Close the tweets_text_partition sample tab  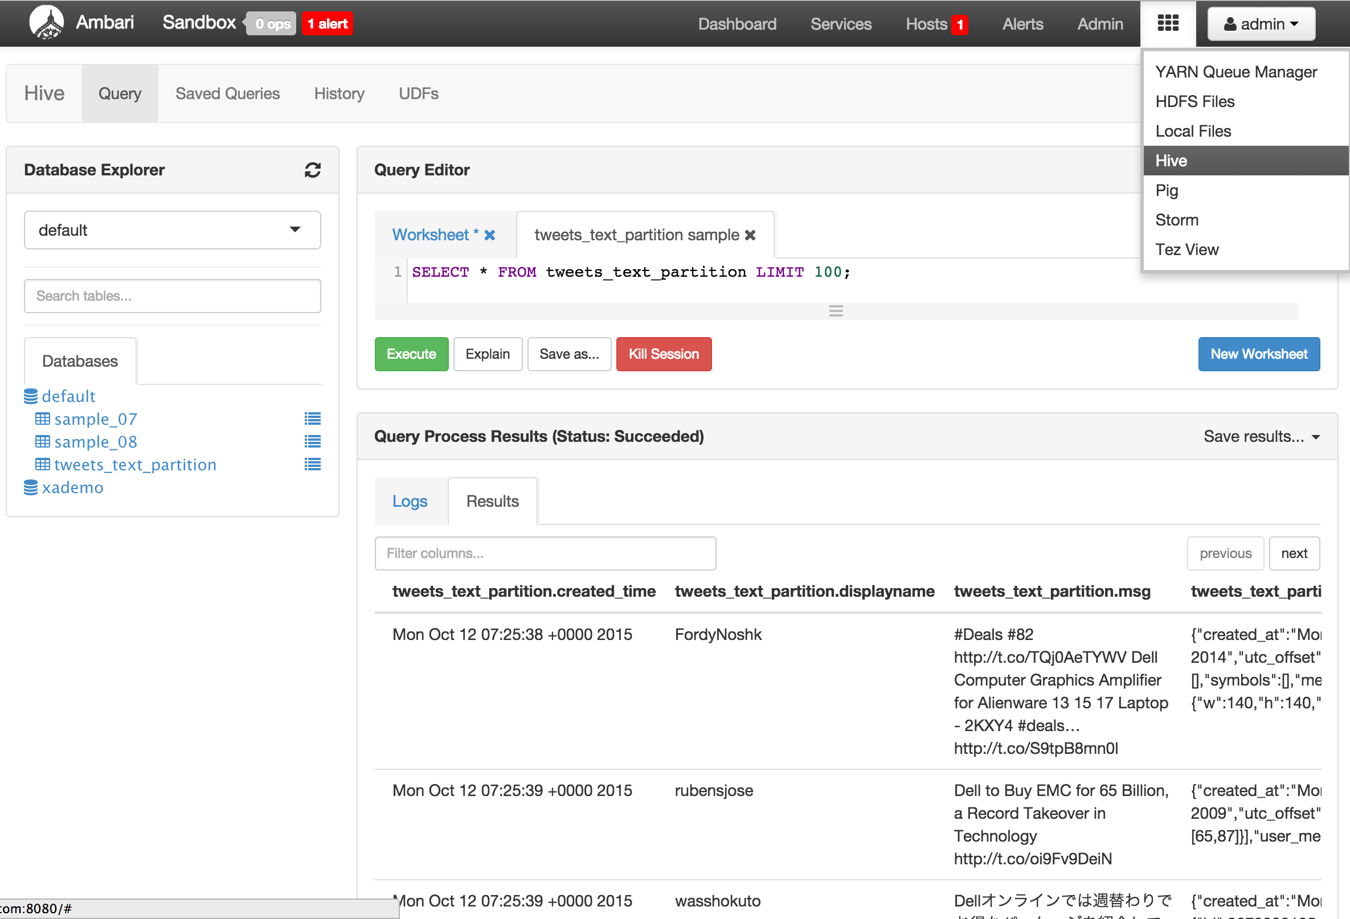point(750,235)
